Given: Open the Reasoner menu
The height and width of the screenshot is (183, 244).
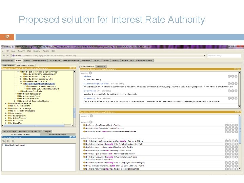Looking at the screenshot, I should (x=21, y=51).
